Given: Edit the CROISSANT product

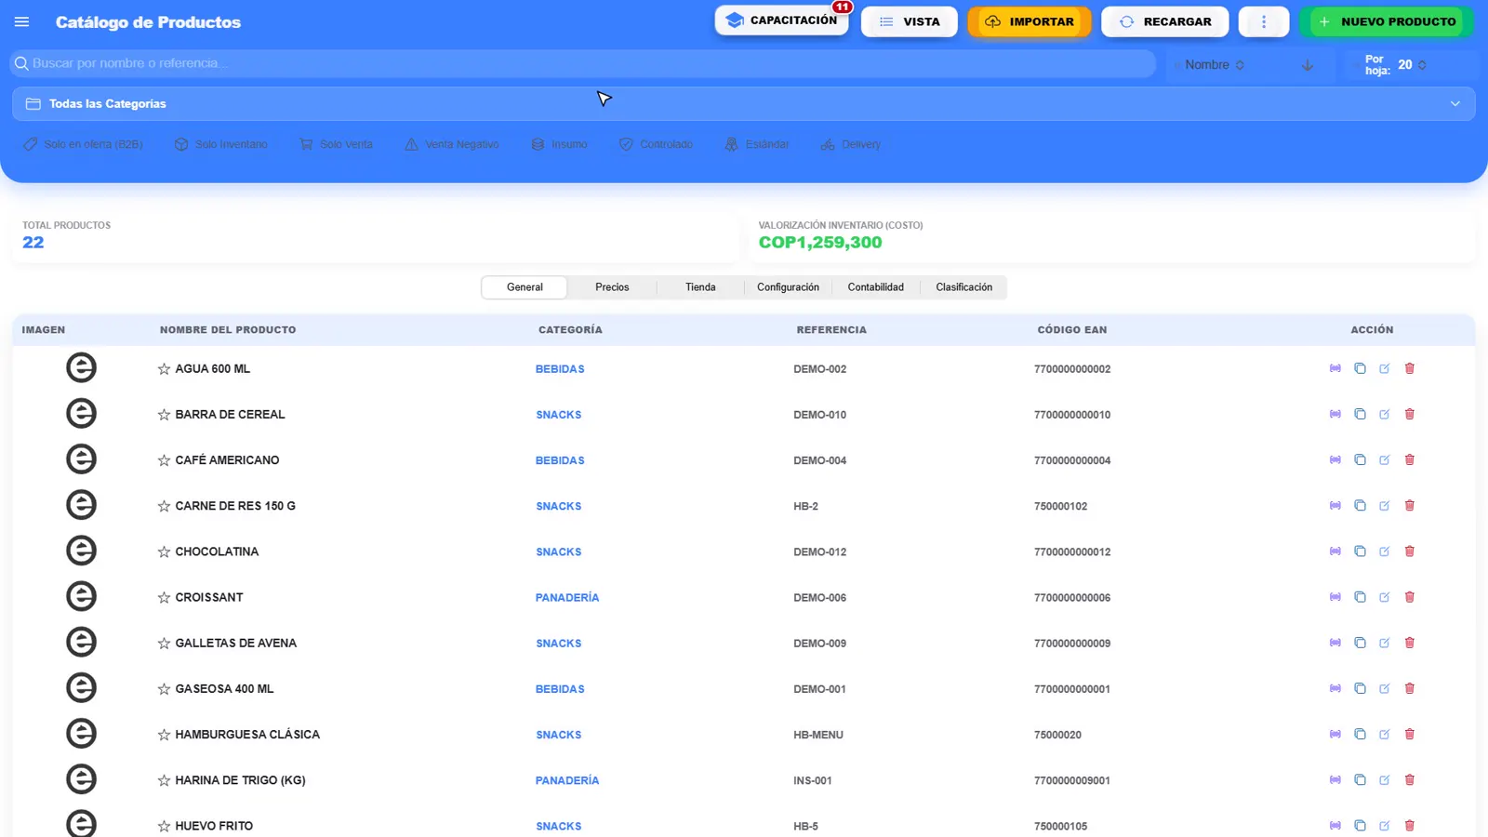Looking at the screenshot, I should coord(1384,597).
